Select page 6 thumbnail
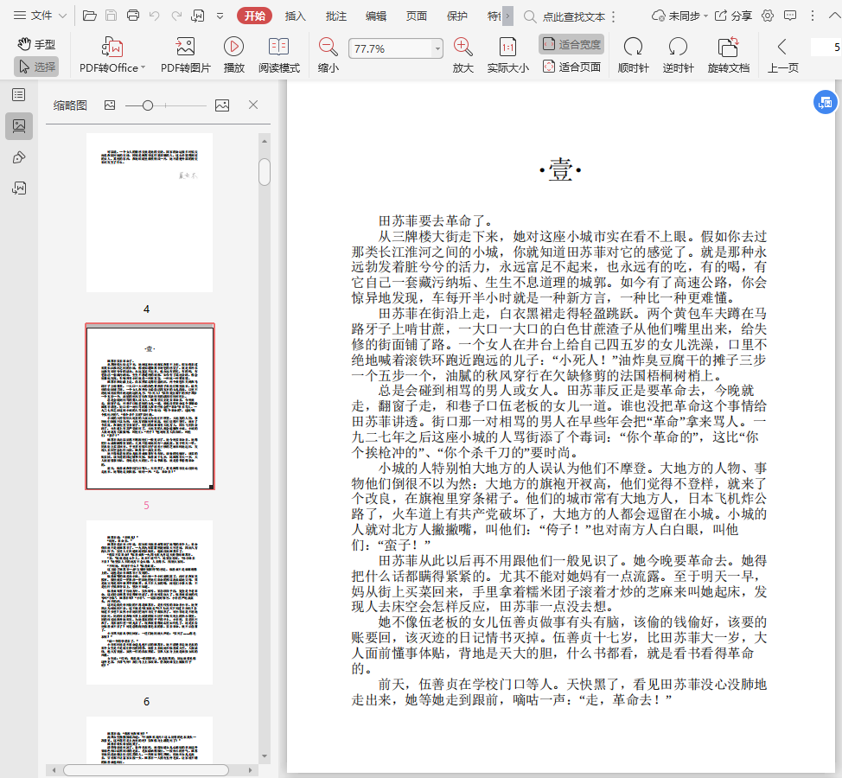842x778 pixels. click(150, 603)
